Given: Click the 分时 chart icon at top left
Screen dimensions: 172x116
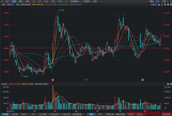Looking at the screenshot, I should click(6, 1).
